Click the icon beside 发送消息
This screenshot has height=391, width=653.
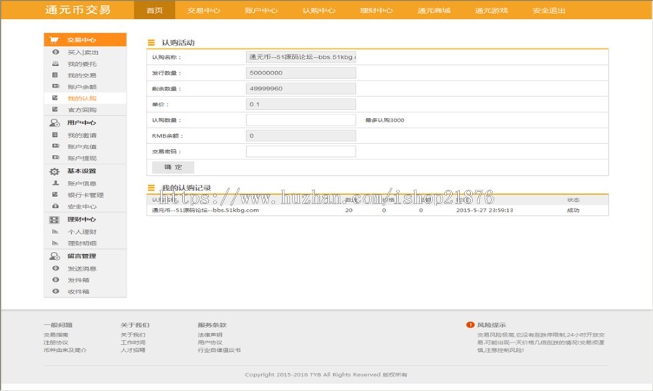(55, 269)
